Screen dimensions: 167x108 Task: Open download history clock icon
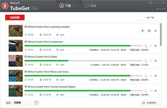[36, 102]
